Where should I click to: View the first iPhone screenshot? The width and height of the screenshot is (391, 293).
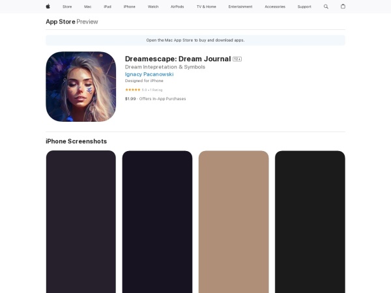(81, 221)
